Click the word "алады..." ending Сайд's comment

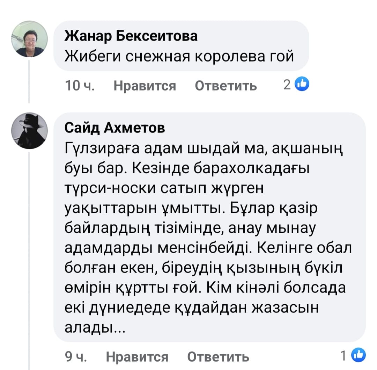tap(93, 328)
